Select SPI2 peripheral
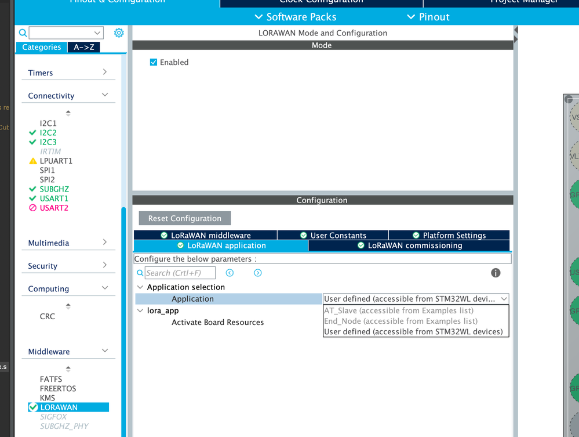The height and width of the screenshot is (437, 579). (x=48, y=180)
